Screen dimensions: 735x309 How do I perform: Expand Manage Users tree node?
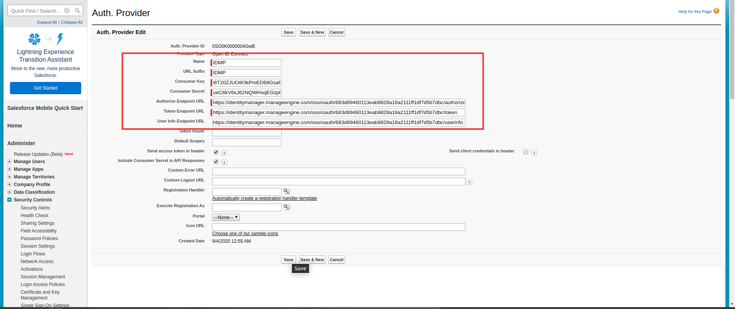(10, 162)
